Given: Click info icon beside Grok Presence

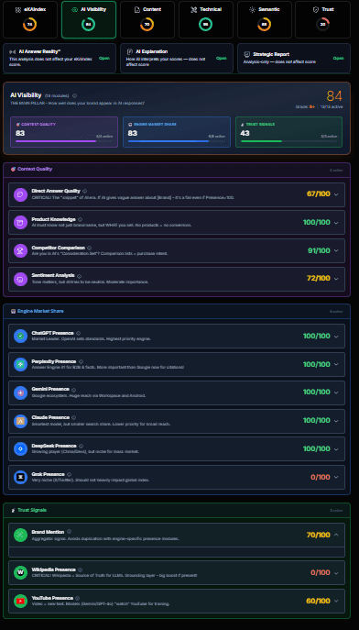Looking at the screenshot, I should coord(69,474).
